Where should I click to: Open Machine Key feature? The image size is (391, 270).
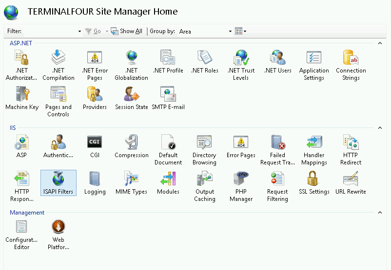pyautogui.click(x=22, y=98)
